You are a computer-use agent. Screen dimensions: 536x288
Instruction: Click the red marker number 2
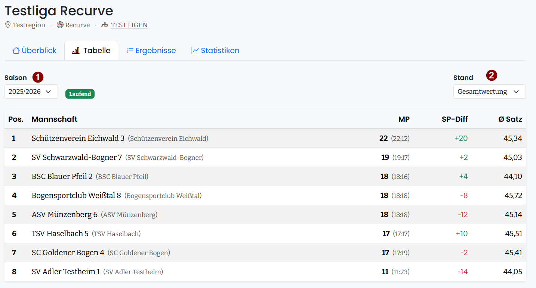[492, 75]
